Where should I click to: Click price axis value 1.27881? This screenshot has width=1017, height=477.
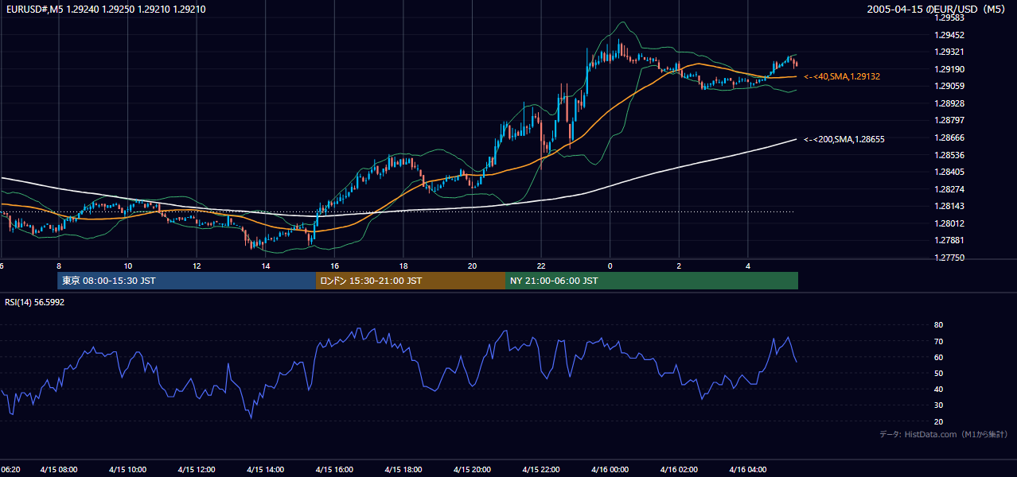point(949,240)
